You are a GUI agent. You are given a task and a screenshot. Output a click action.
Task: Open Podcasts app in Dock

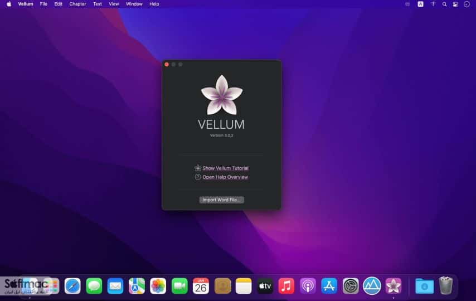pos(308,286)
